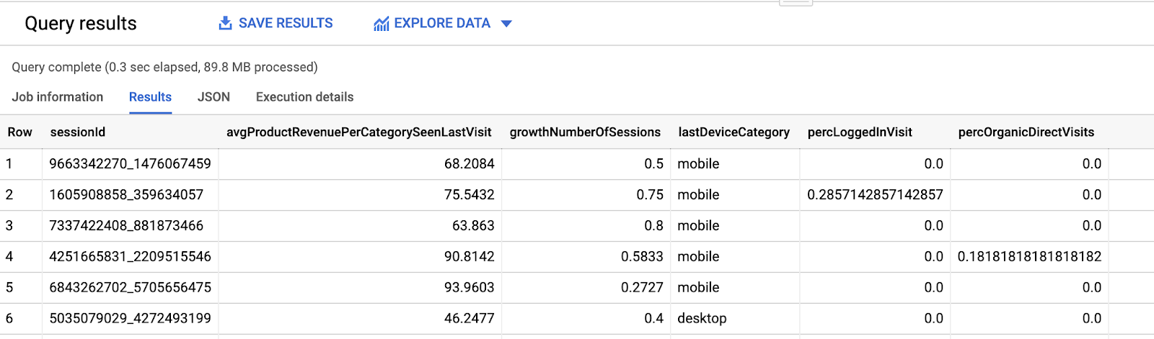Open the Job information tab

(x=58, y=97)
